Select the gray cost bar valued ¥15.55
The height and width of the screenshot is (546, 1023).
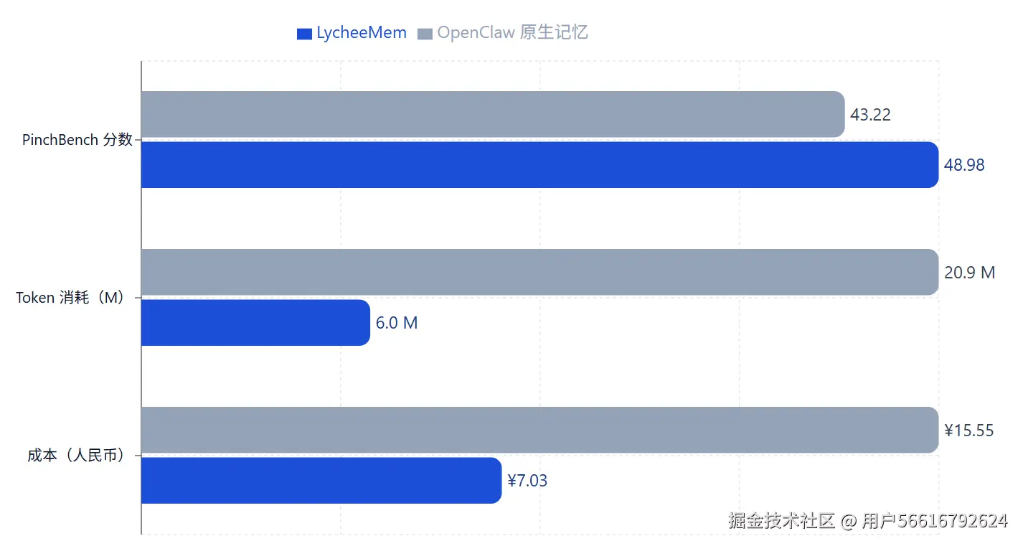click(540, 430)
